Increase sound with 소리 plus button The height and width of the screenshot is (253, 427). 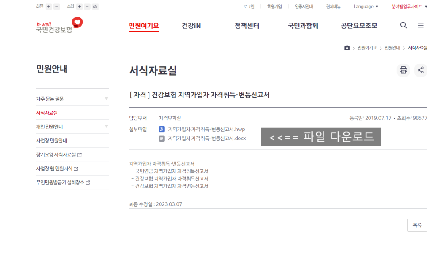pos(80,7)
